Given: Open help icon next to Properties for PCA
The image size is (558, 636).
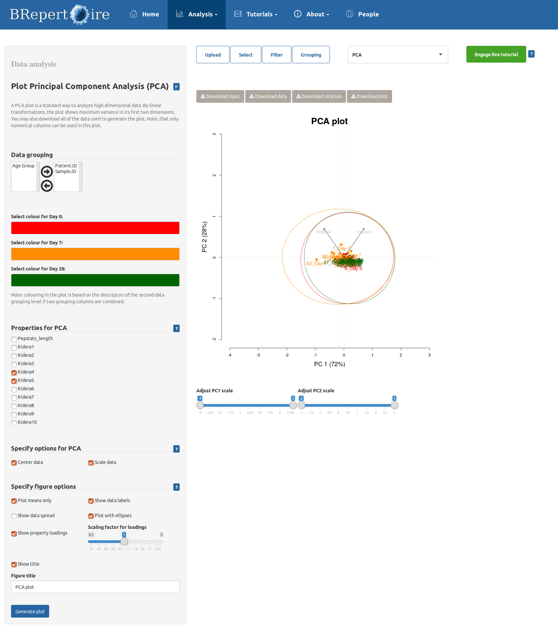Looking at the screenshot, I should [x=176, y=328].
